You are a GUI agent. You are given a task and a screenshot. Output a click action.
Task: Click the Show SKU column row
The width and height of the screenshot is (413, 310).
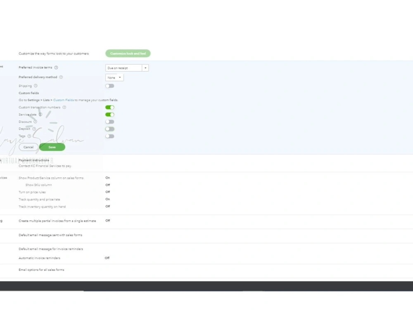(x=39, y=185)
